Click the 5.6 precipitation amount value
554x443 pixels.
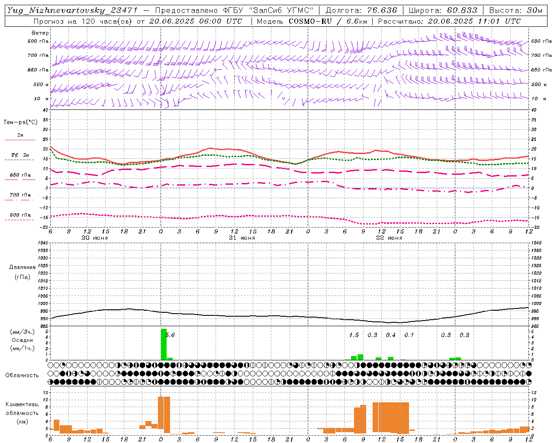tap(170, 335)
